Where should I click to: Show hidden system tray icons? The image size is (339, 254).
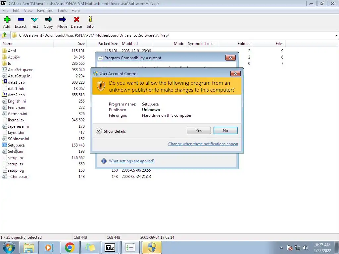pos(281,248)
